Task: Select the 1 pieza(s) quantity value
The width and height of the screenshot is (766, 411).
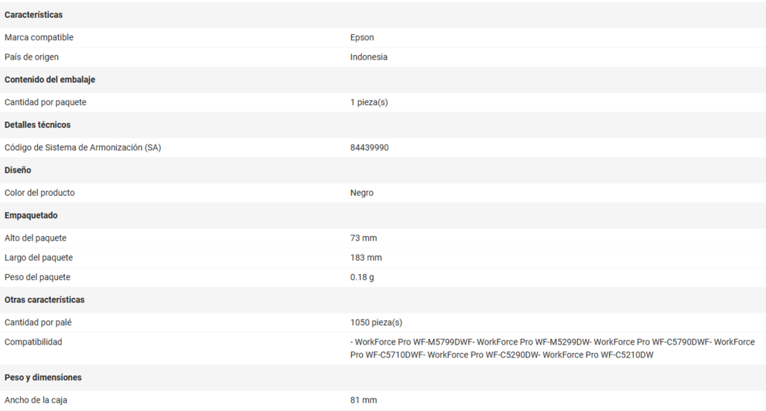Action: click(x=368, y=102)
